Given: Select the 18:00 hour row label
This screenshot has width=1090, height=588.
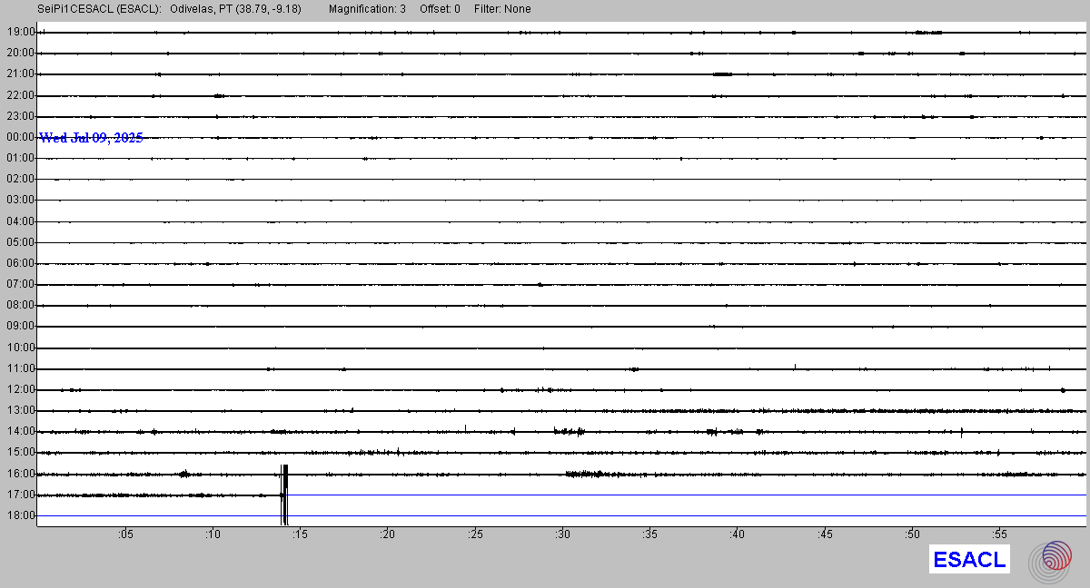Looking at the screenshot, I should 20,515.
